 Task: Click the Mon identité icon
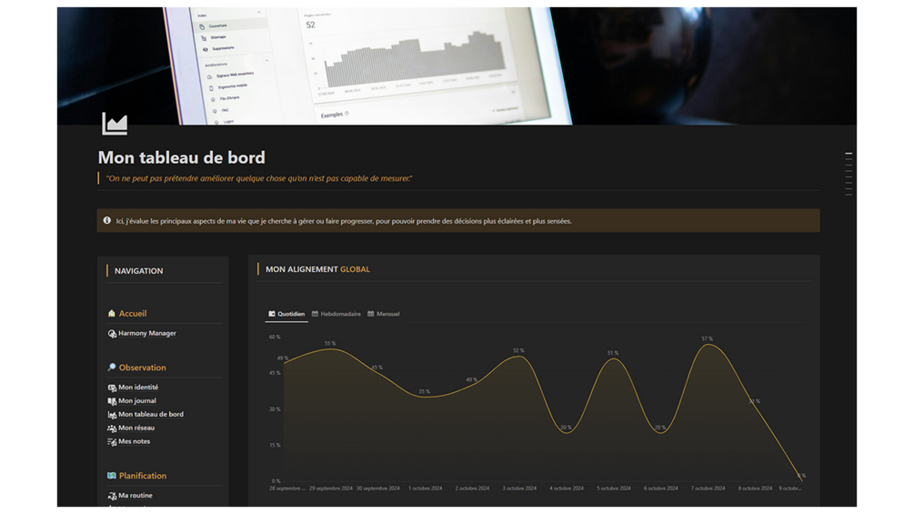[112, 388]
